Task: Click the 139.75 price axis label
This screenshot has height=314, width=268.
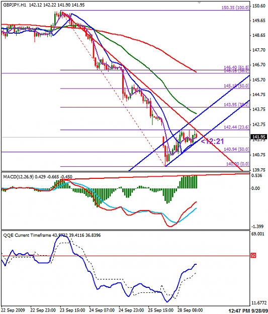Action: point(258,170)
